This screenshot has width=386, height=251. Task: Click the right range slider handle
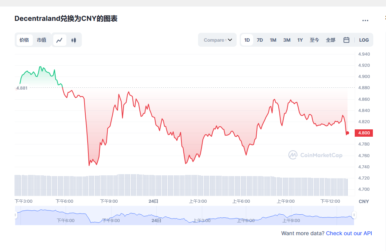pyautogui.click(x=354, y=215)
